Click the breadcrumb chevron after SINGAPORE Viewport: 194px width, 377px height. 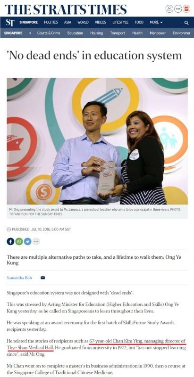(x=30, y=33)
